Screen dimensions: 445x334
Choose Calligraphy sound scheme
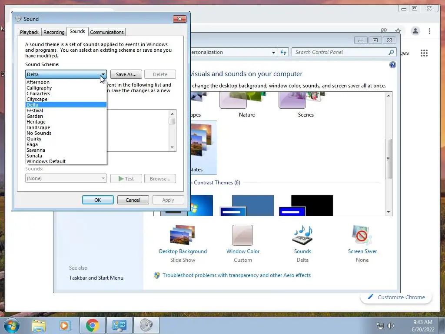click(x=66, y=88)
